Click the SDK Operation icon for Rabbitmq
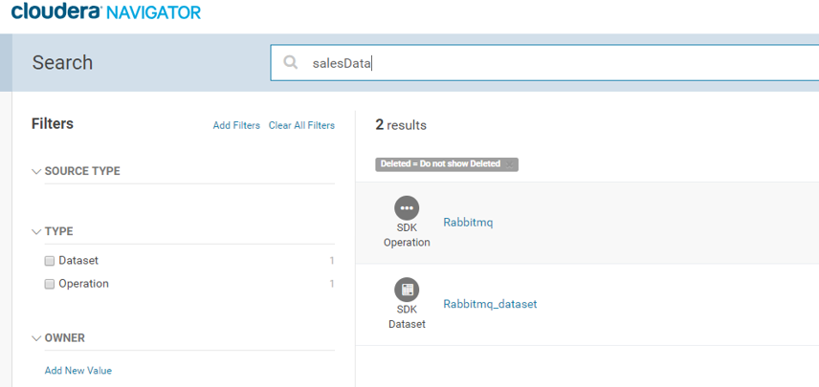 tap(407, 207)
